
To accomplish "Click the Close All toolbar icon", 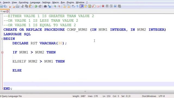I will click(14, 6).
